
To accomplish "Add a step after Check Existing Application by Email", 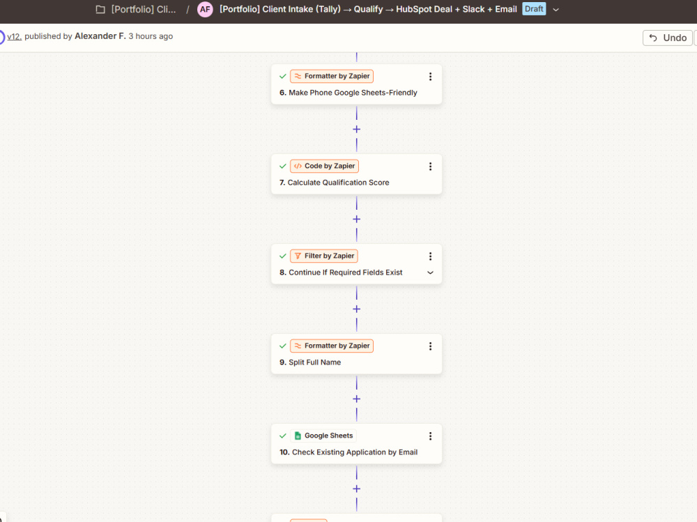I will [356, 489].
